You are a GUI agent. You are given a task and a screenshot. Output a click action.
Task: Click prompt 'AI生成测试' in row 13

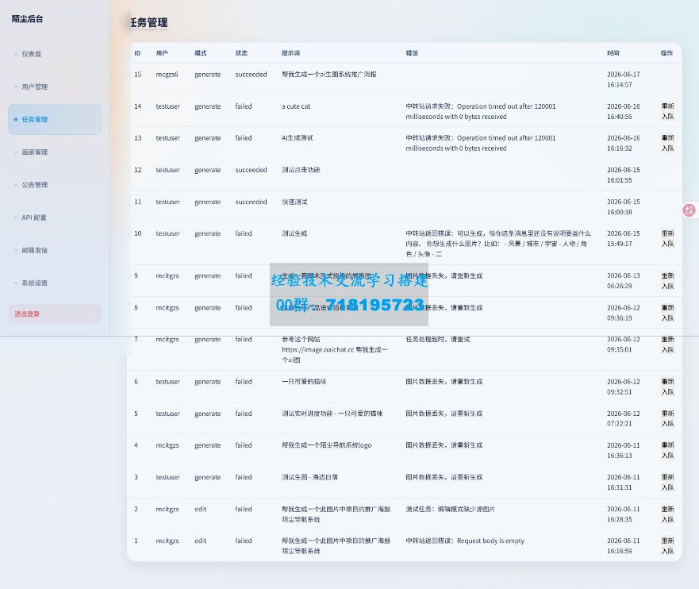298,138
